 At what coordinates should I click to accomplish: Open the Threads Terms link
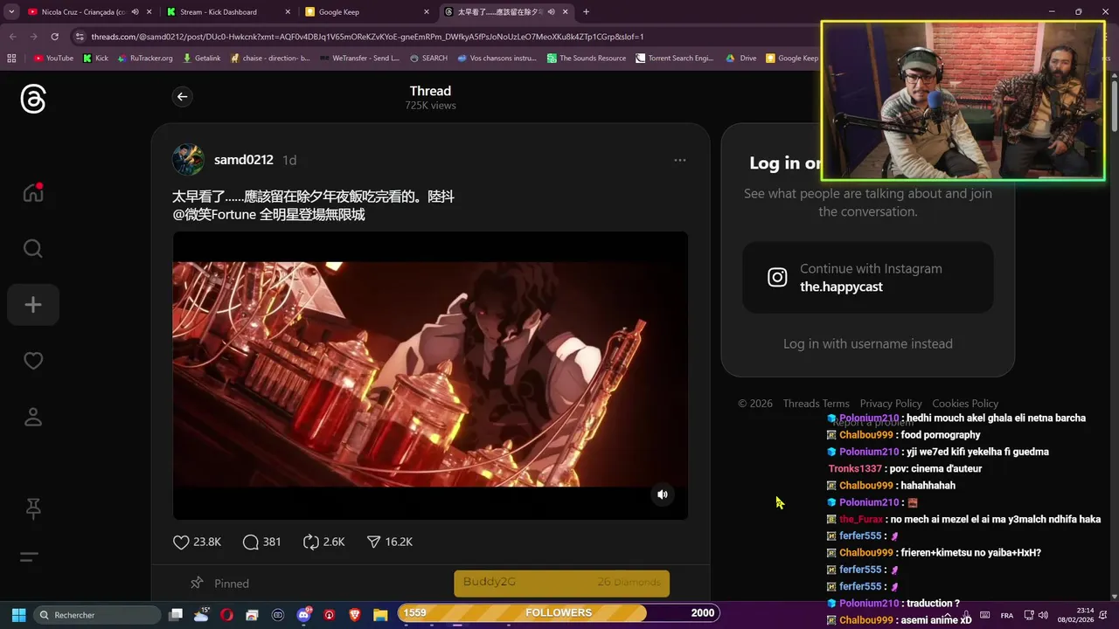816,404
